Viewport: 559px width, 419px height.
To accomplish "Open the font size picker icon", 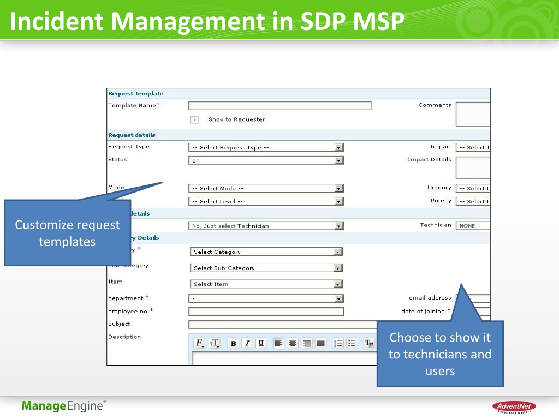I will [x=215, y=343].
